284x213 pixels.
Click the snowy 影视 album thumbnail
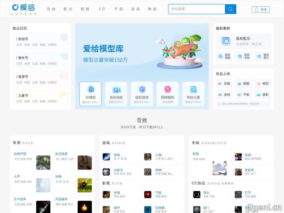[220, 168]
